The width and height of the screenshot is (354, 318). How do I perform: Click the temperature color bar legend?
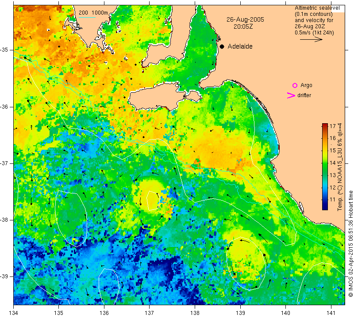(325, 167)
